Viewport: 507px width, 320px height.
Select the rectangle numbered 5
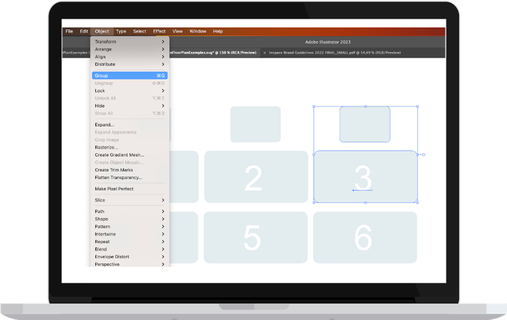[x=256, y=238]
